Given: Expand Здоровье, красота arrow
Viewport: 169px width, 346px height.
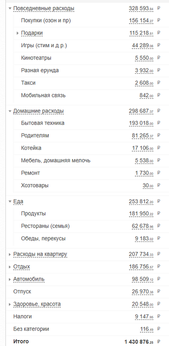Looking at the screenshot, I should tap(10, 305).
